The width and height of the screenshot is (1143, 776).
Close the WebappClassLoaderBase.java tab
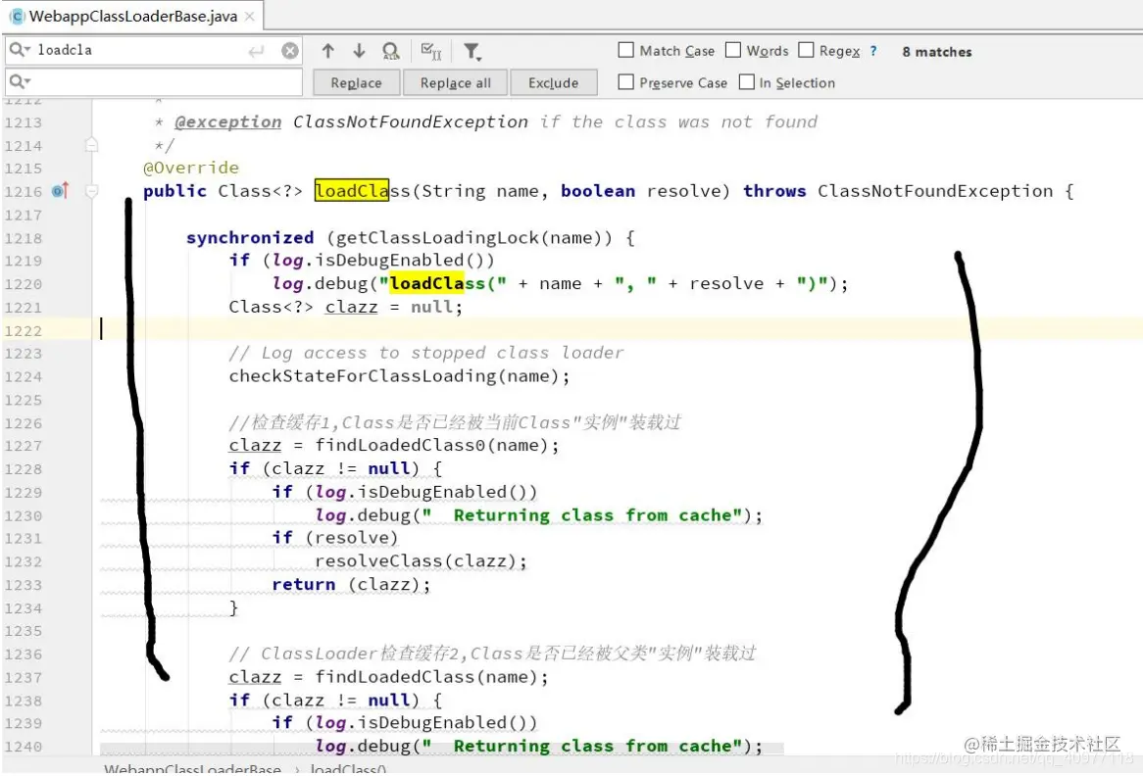[x=250, y=16]
